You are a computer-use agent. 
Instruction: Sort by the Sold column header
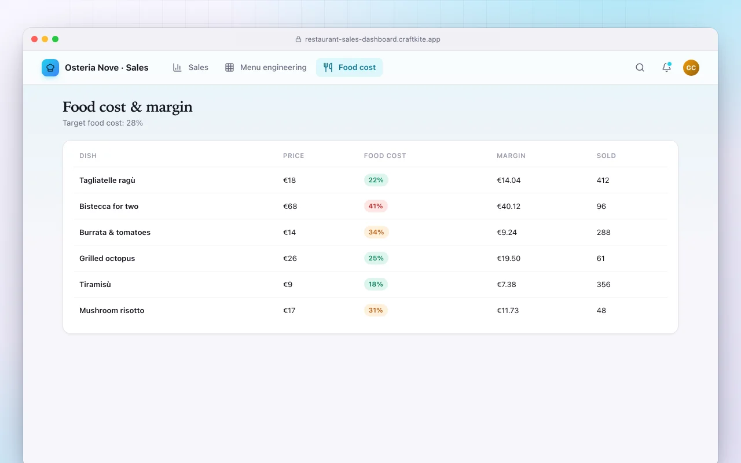(x=606, y=156)
